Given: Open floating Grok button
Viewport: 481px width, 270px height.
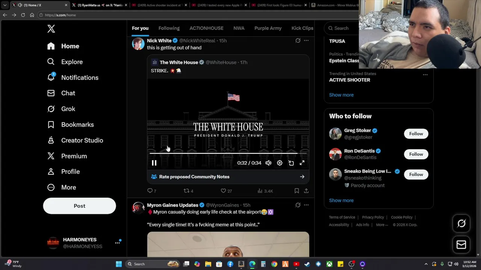Looking at the screenshot, I should click(461, 223).
